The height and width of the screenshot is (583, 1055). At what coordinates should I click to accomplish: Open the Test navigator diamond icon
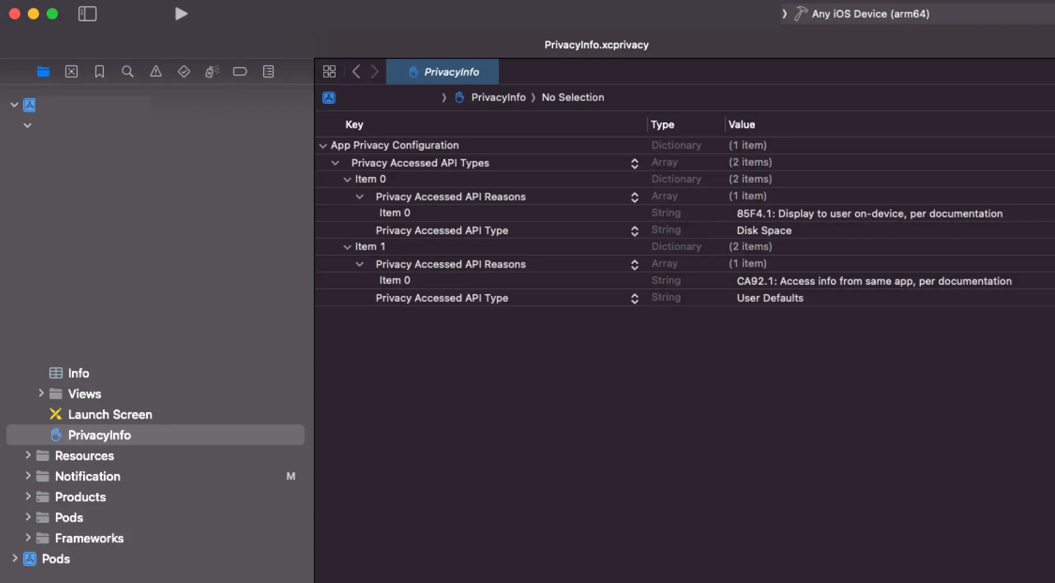(x=184, y=72)
